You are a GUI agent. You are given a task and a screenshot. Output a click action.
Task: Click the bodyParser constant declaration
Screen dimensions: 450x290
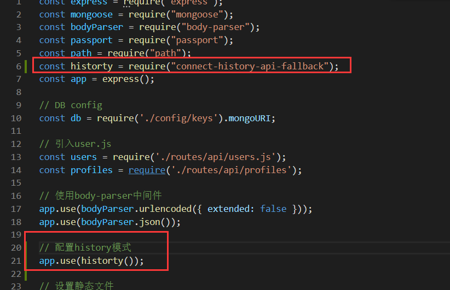point(97,27)
